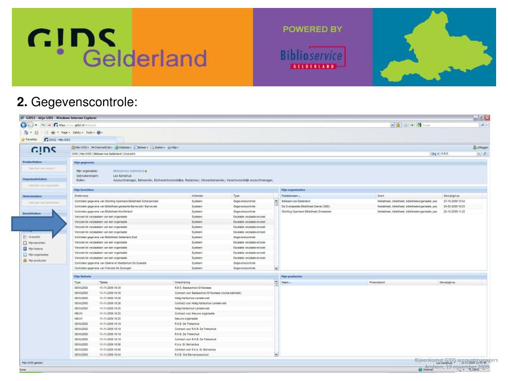The width and height of the screenshot is (508, 381).
Task: Select history entry Nieuwe organisatie
Action: [174, 319]
